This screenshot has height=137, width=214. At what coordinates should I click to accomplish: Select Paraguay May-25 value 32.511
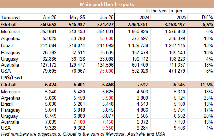click(x=78, y=52)
